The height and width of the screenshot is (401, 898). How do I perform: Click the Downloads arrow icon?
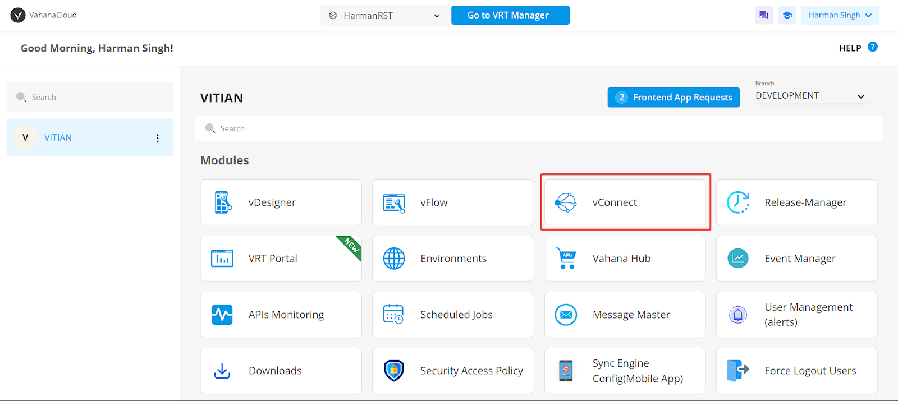point(222,371)
